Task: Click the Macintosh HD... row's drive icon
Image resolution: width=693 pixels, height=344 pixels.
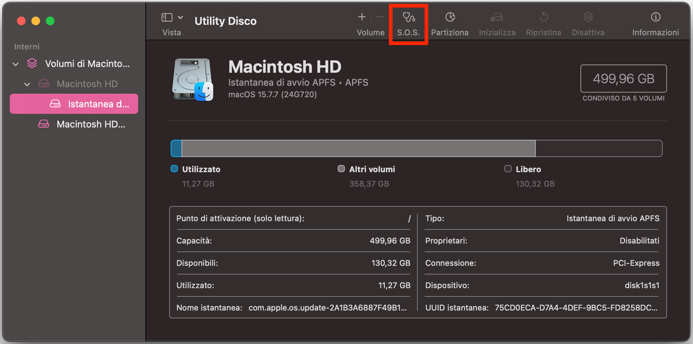Action: (x=44, y=124)
